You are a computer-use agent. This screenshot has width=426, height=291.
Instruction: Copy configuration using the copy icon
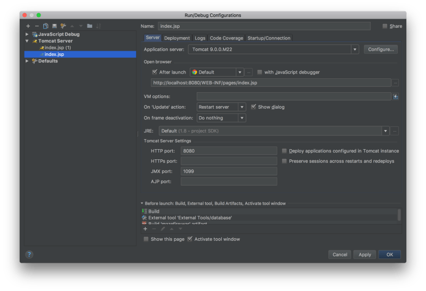(46, 26)
